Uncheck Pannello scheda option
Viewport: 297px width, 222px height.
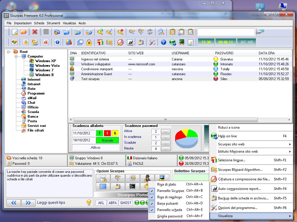(179, 210)
